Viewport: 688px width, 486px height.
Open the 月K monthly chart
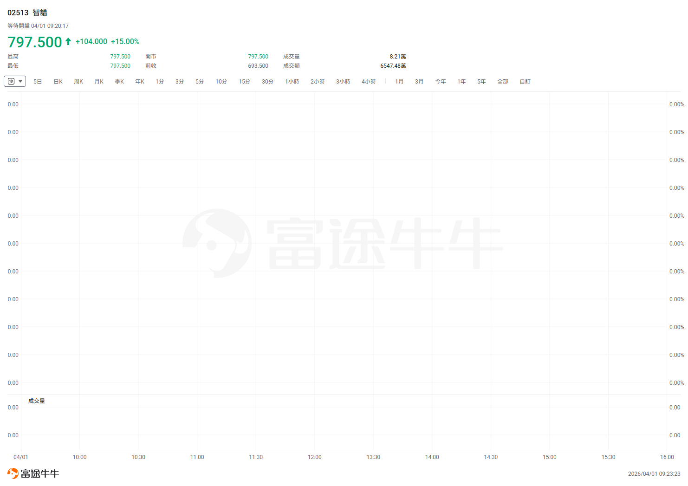pos(99,82)
